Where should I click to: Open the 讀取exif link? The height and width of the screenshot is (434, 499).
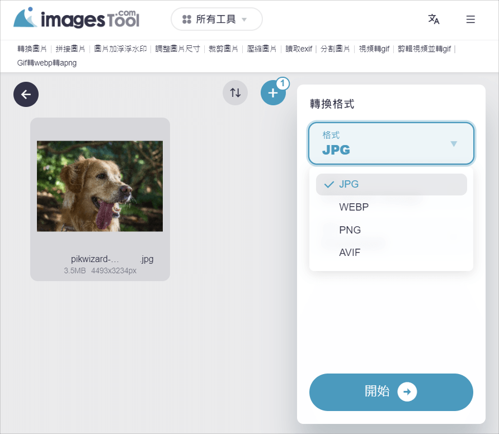[x=299, y=49]
